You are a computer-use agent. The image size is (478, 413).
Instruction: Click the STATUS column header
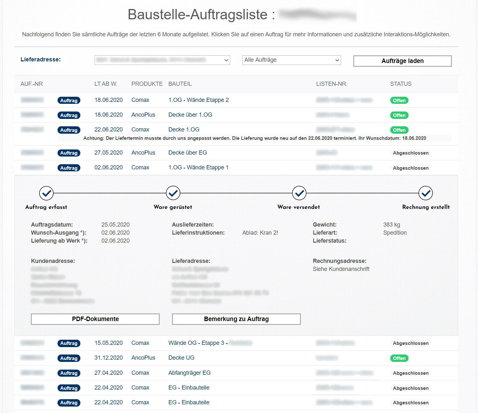coord(401,84)
